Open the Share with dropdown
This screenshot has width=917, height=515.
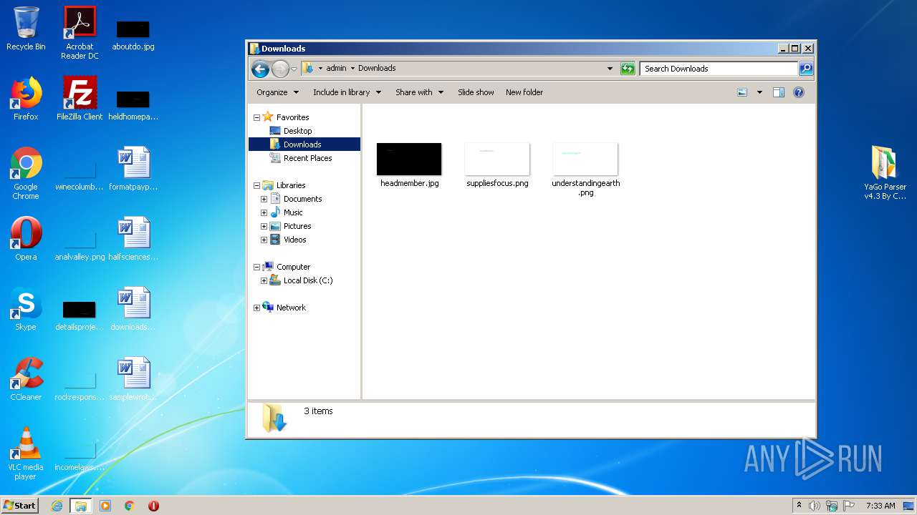coord(420,92)
